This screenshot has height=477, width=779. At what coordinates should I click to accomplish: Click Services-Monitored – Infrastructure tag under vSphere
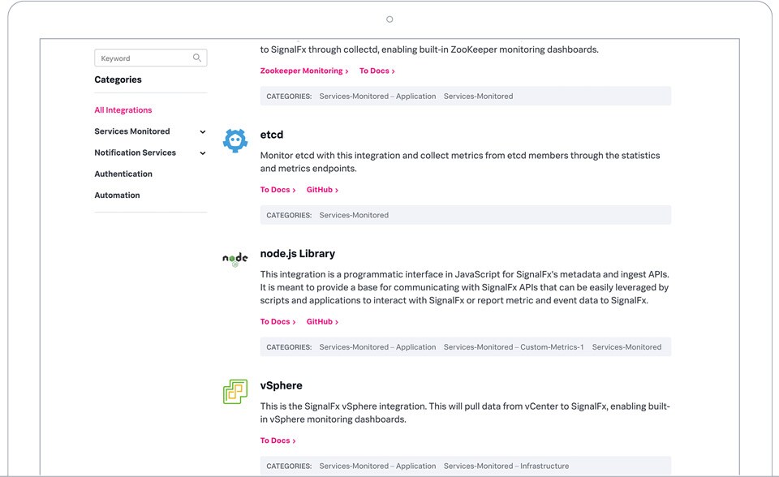click(506, 466)
